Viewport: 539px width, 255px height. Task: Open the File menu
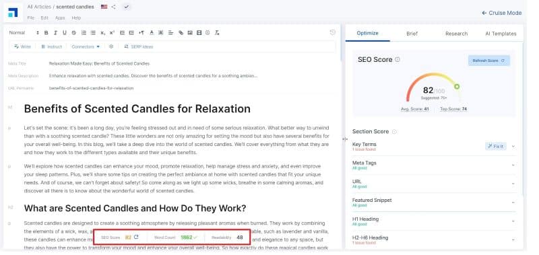30,18
